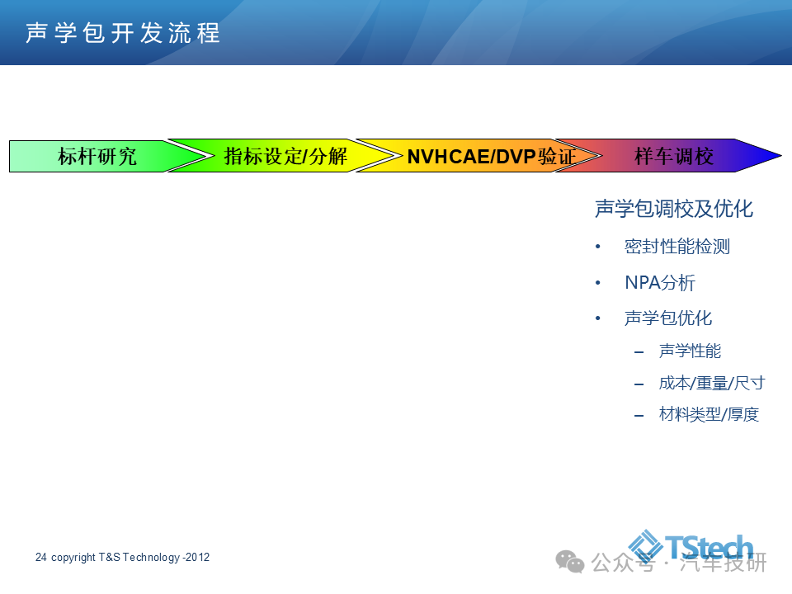The height and width of the screenshot is (594, 792).
Task: Select the 标杆研究 process arrow
Action: (109, 156)
